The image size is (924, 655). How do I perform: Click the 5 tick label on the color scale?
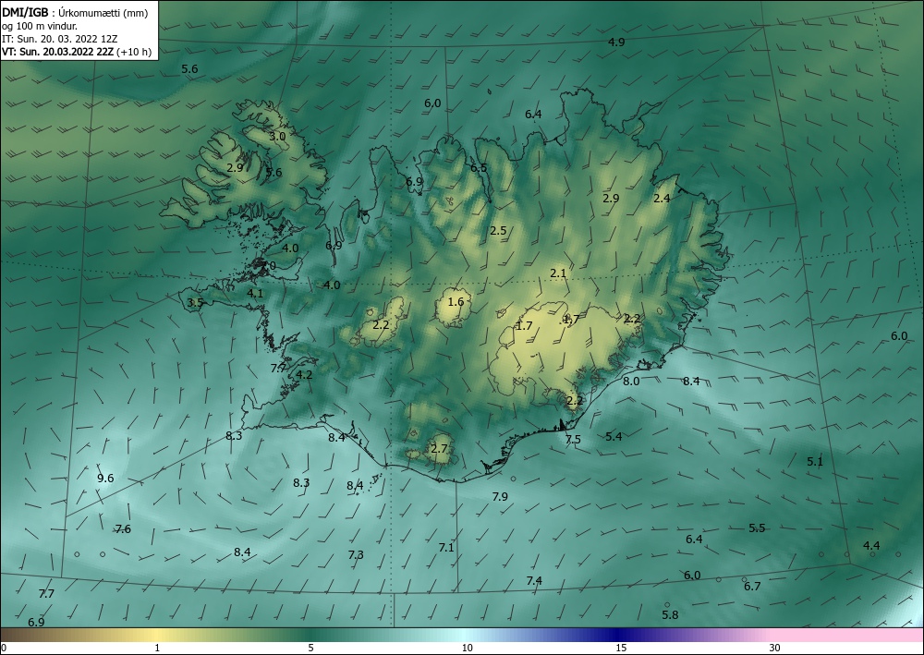point(310,649)
